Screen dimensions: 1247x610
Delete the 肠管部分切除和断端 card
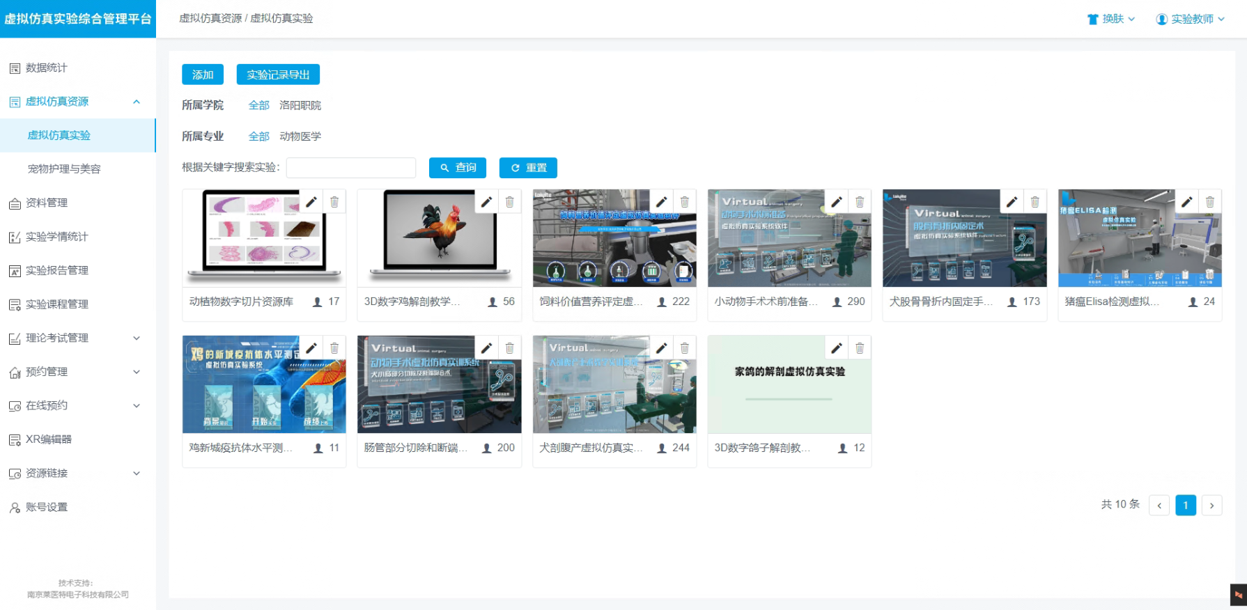click(x=510, y=348)
